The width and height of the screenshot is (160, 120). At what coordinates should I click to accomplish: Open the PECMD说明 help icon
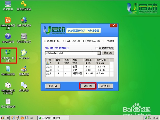pyautogui.click(x=8, y=38)
